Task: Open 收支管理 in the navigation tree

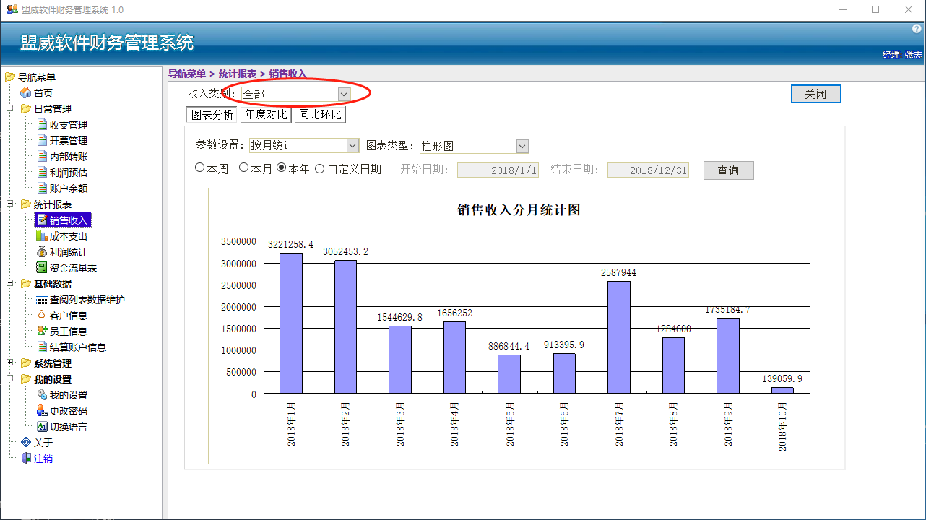Action: click(68, 125)
